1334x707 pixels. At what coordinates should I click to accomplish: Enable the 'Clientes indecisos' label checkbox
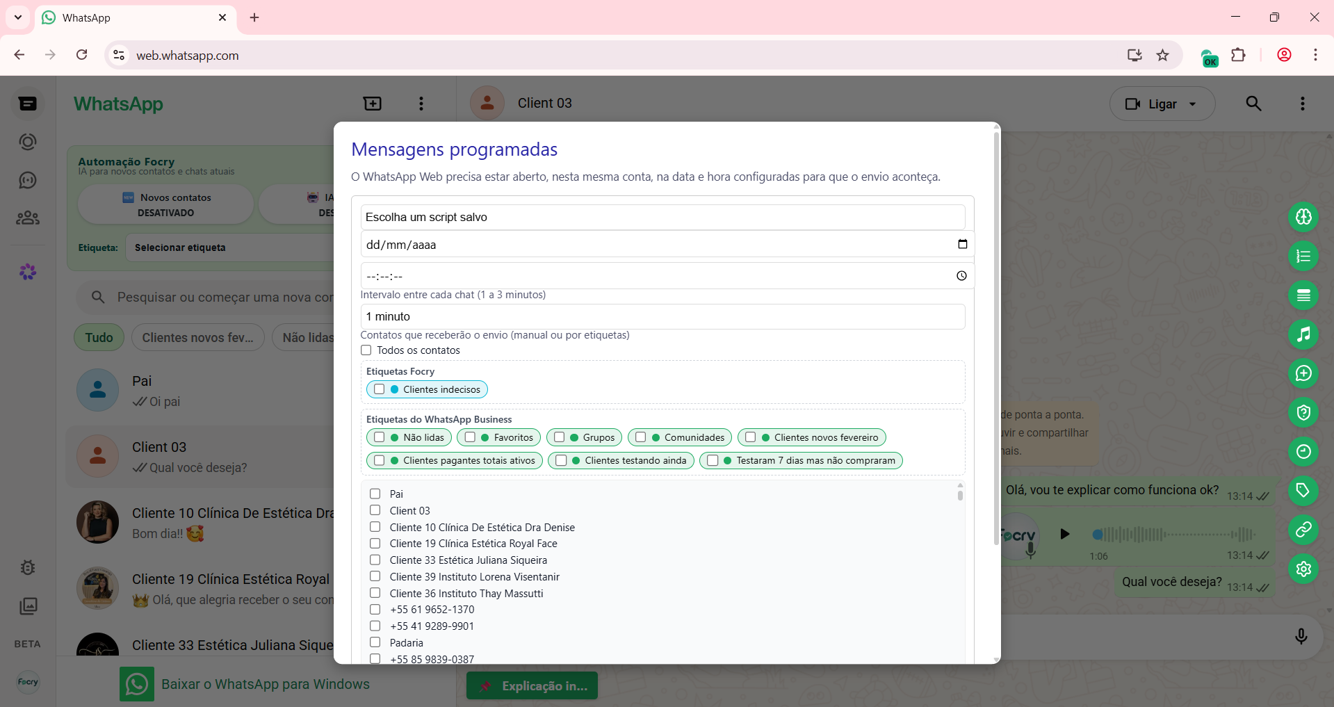[379, 389]
